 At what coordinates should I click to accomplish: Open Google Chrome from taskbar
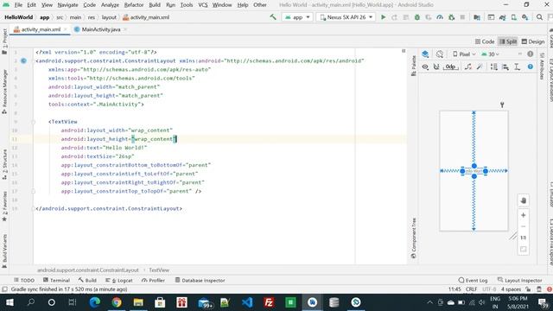point(117,302)
